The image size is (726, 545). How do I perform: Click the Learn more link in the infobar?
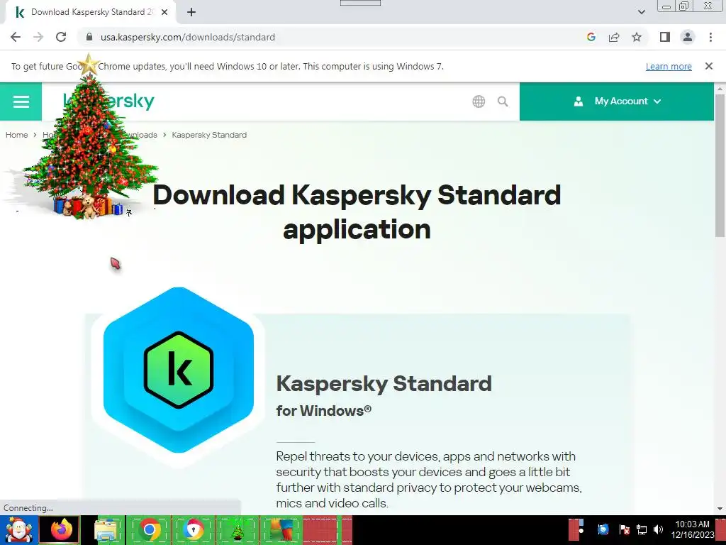pos(669,67)
